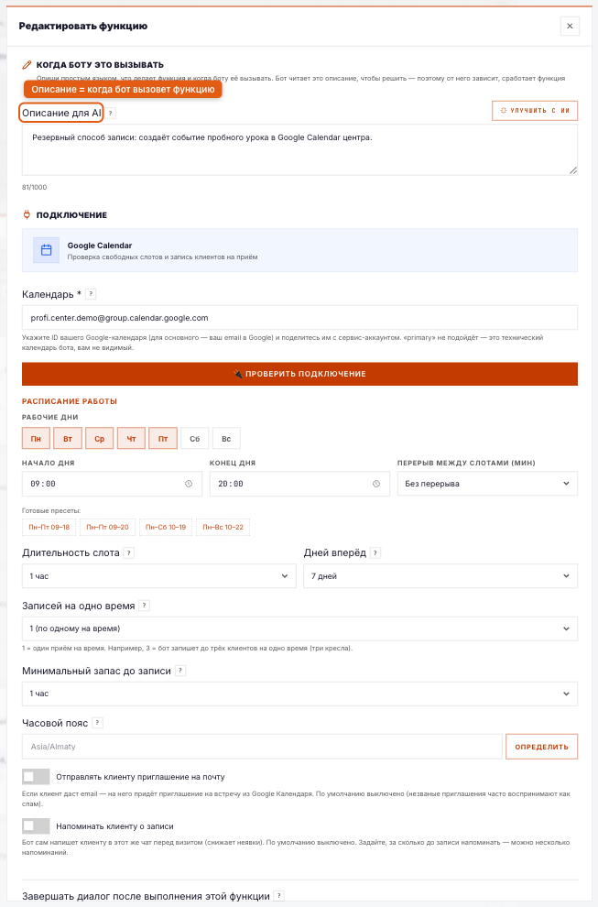The image size is (598, 907).
Task: Click the textarea resize handle
Action: pos(573,170)
